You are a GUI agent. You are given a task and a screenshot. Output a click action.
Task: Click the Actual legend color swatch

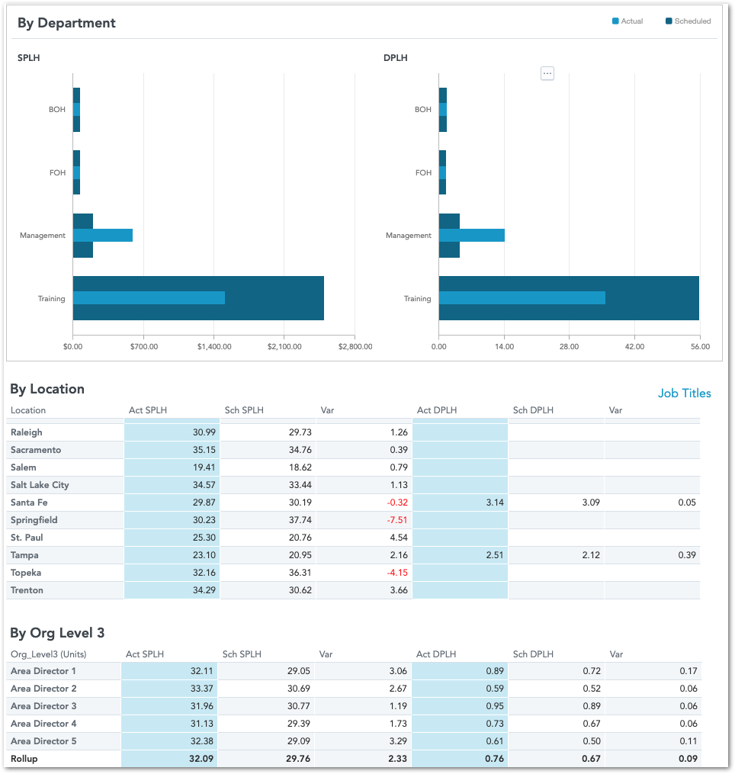615,21
